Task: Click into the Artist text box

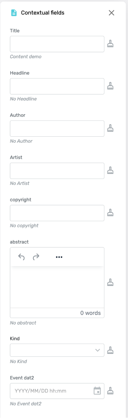Action: click(x=57, y=171)
